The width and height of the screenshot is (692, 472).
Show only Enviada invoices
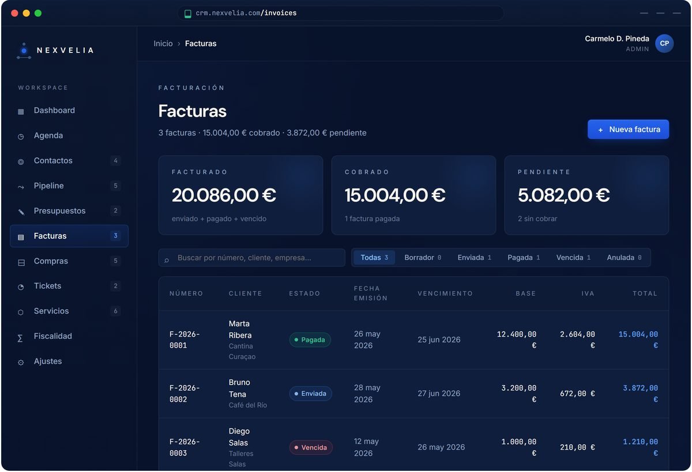[x=475, y=258]
